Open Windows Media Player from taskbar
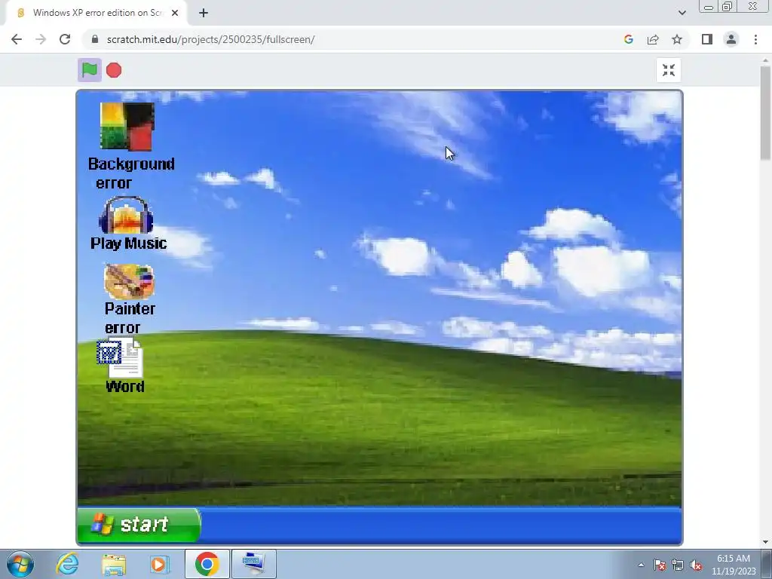This screenshot has width=772, height=579. click(x=159, y=564)
